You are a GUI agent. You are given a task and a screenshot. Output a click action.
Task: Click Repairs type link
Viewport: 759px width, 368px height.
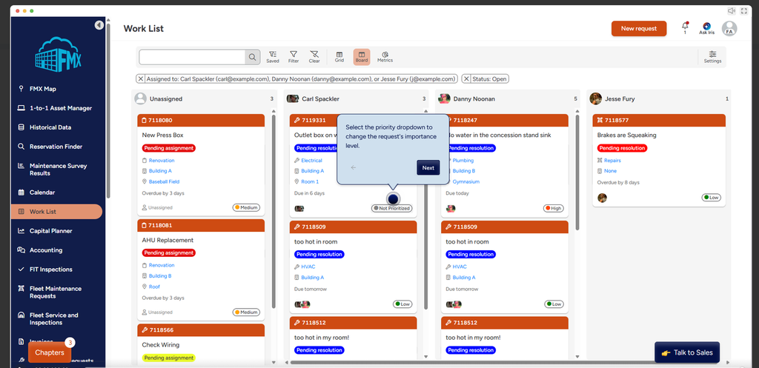612,161
